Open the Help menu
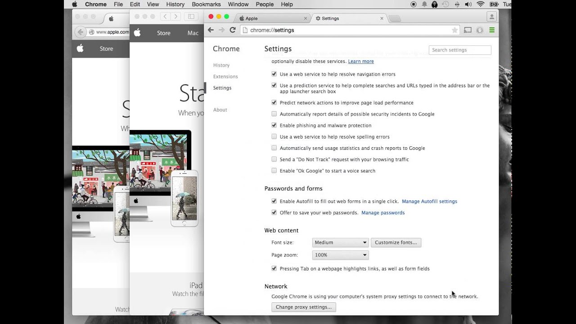This screenshot has width=576, height=324. 287,4
